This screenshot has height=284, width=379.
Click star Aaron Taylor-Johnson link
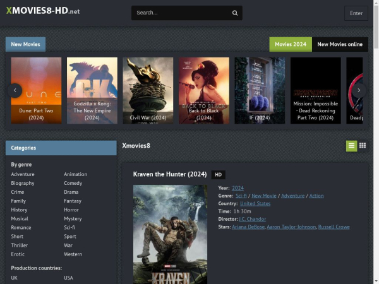point(291,227)
